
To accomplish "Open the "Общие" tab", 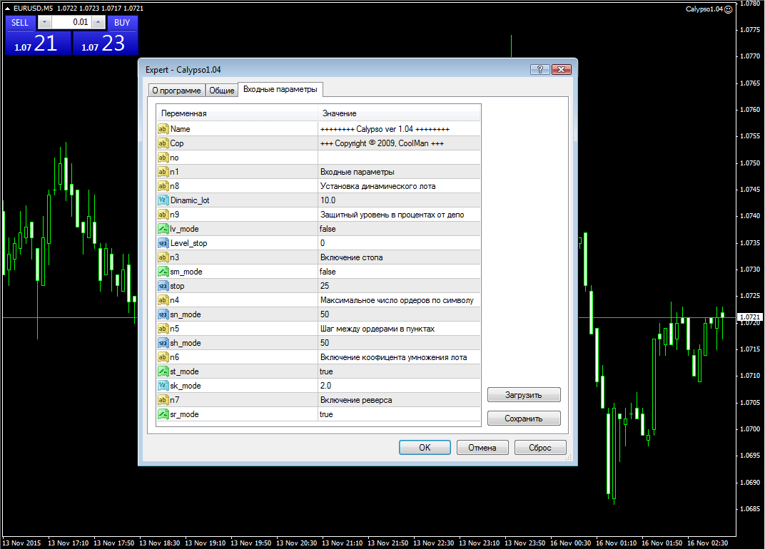I will click(221, 91).
